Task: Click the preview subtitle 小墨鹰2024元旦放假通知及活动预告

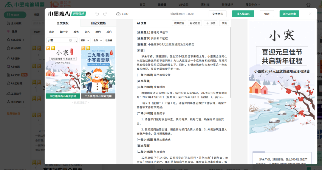Action: tap(282, 71)
